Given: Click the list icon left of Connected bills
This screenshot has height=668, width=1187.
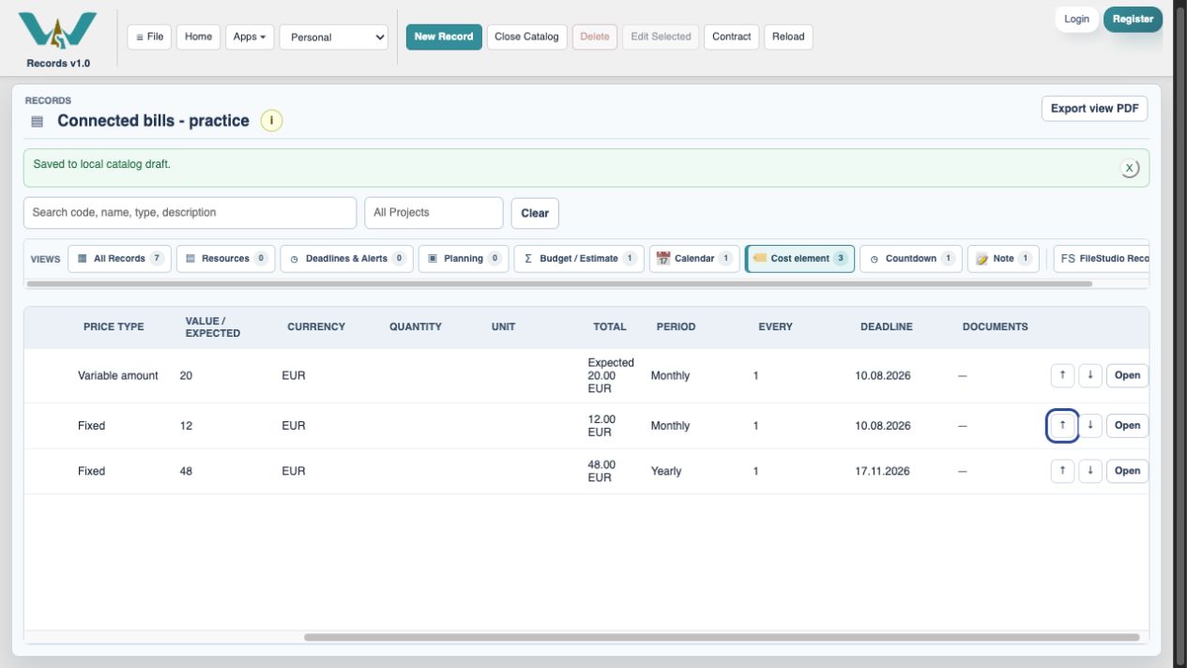Looking at the screenshot, I should [x=38, y=122].
